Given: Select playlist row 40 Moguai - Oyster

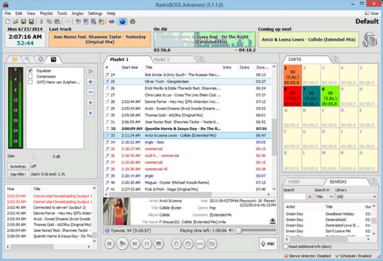Looking at the screenshot, I should click(187, 182).
